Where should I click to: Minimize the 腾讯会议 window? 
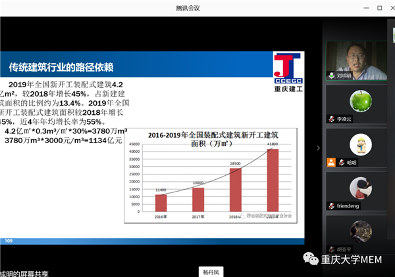pos(367,8)
